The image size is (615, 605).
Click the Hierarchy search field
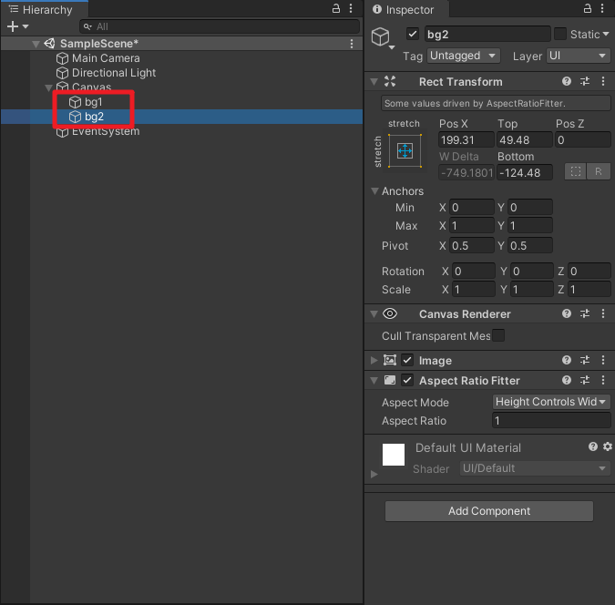tap(220, 26)
